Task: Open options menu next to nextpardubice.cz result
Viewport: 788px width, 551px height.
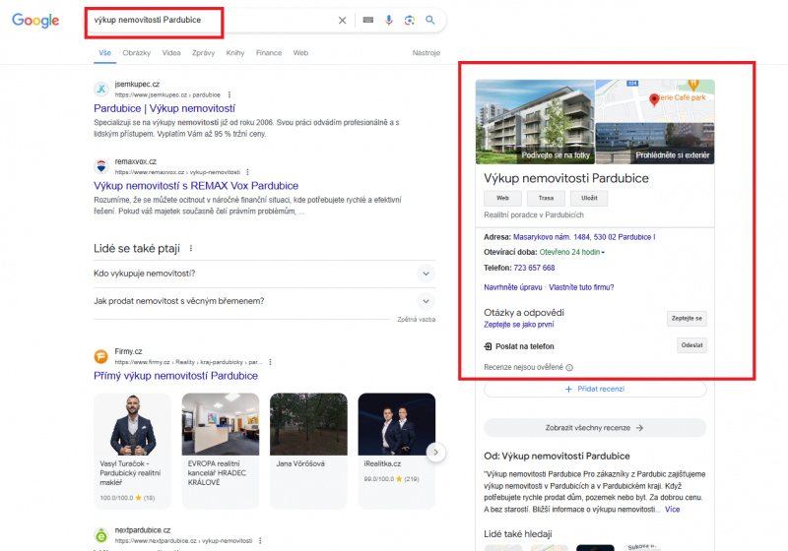Action: (260, 540)
